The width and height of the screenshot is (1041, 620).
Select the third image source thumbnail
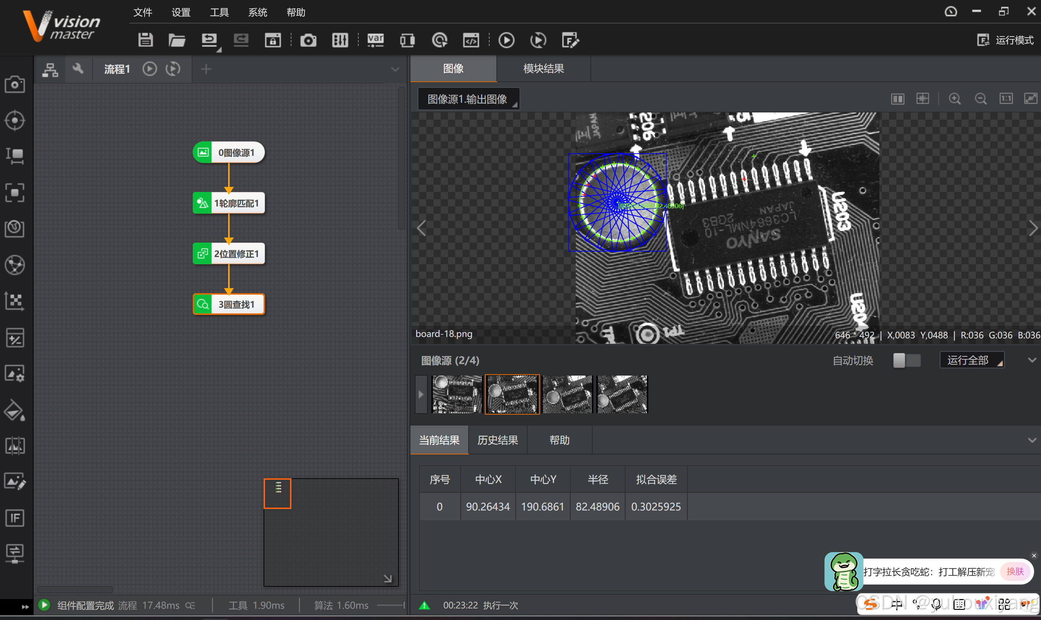[x=567, y=394]
